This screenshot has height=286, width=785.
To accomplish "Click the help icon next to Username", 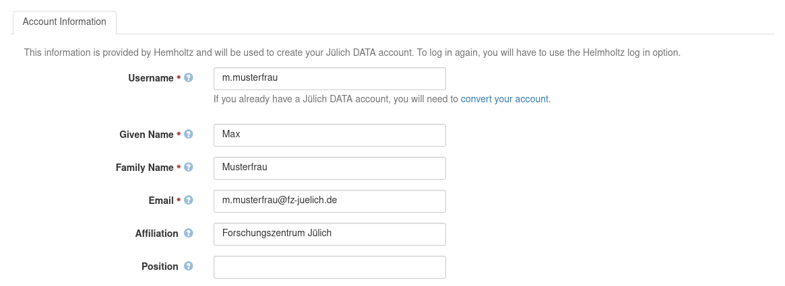I will click(x=188, y=78).
